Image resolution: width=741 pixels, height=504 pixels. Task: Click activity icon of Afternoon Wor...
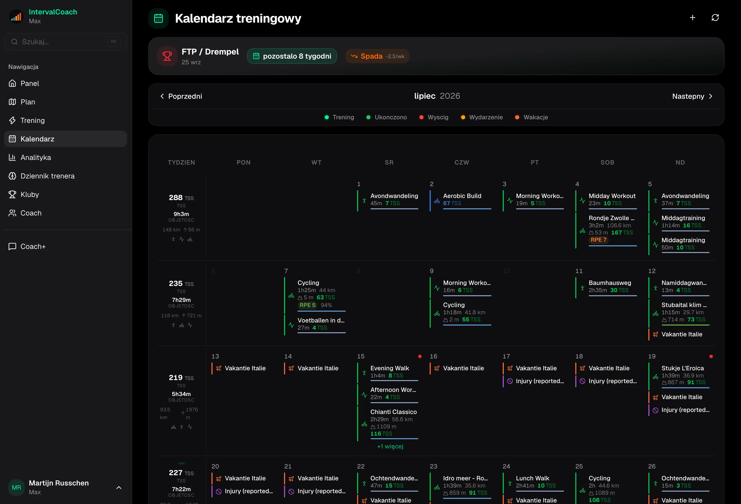coord(364,395)
